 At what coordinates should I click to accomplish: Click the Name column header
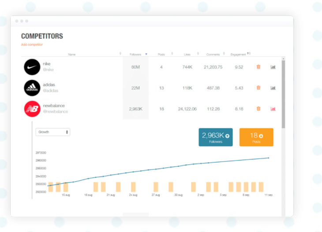(x=72, y=55)
